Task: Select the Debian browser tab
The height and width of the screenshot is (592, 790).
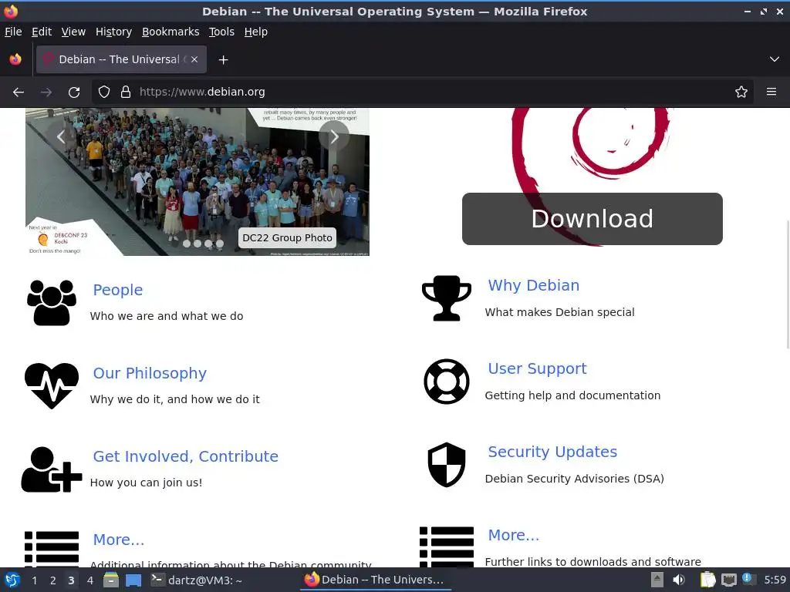Action: (121, 59)
